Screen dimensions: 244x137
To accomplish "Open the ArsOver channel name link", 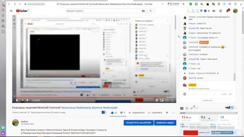I will pyautogui.click(x=24, y=122).
